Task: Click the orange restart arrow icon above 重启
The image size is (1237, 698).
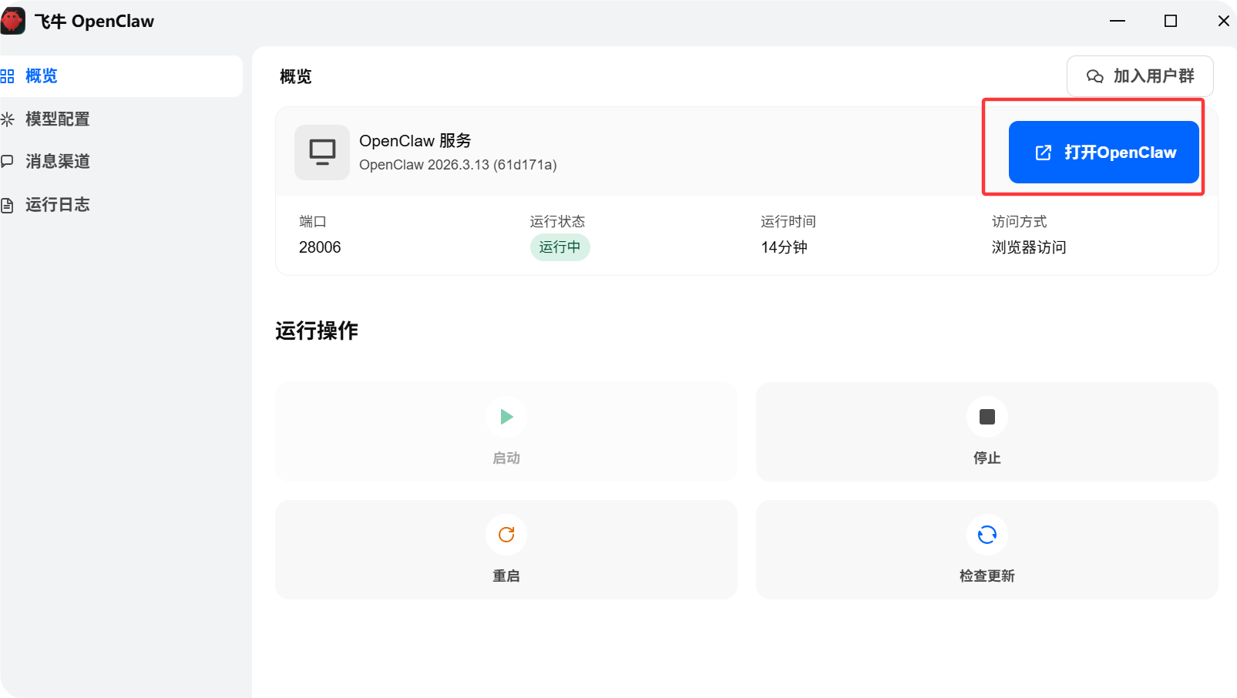Action: [x=506, y=535]
